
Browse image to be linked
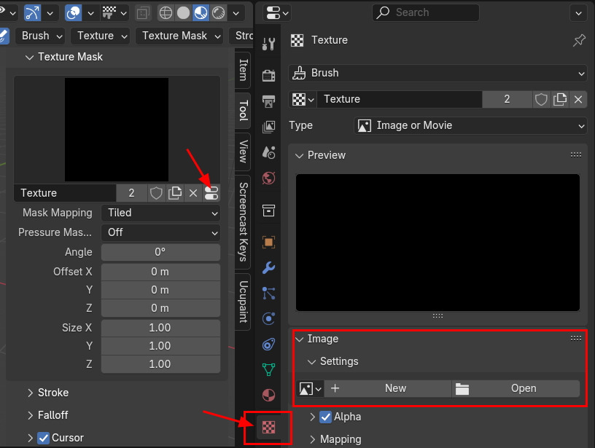[310, 388]
